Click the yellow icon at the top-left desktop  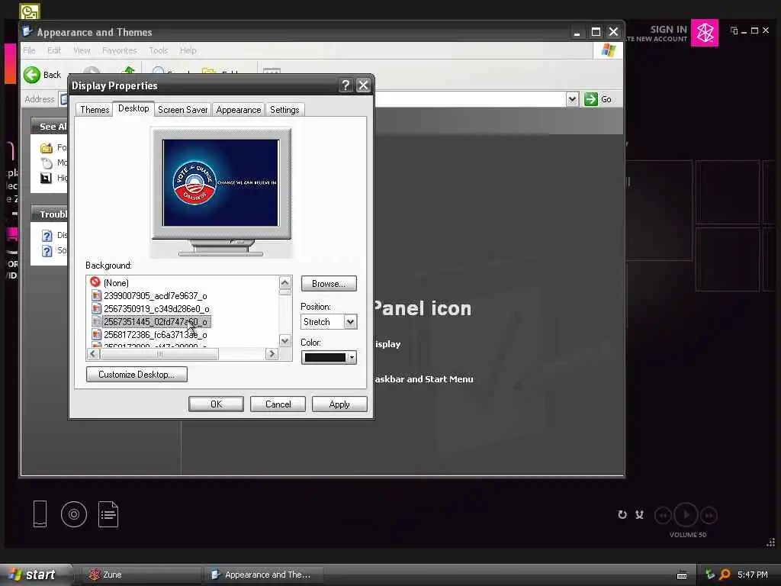(30, 11)
